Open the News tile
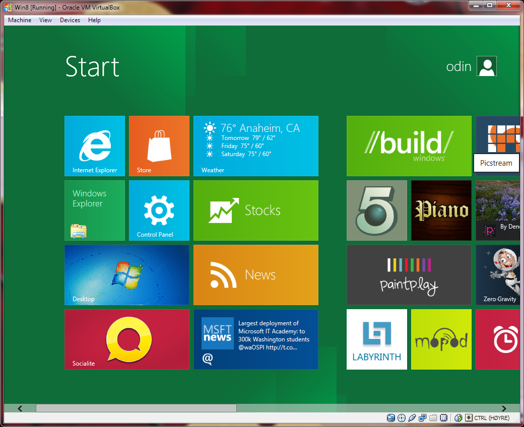The width and height of the screenshot is (524, 427). tap(255, 275)
